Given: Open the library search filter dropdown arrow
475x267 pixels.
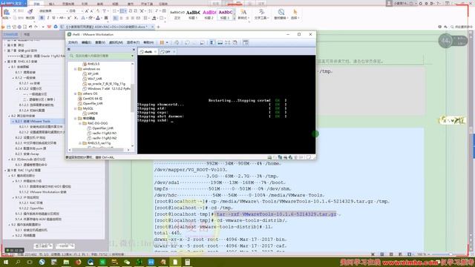Looking at the screenshot, I should click(x=132, y=56).
